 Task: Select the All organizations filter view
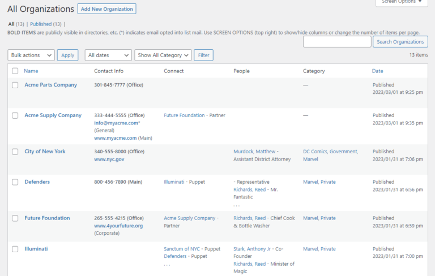tap(11, 24)
